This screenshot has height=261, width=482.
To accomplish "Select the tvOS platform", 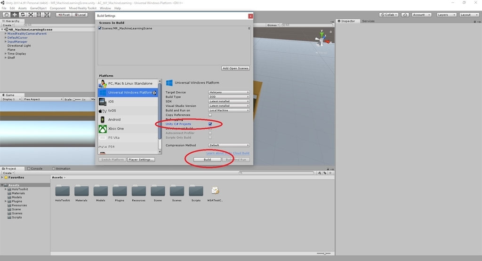I will click(128, 111).
